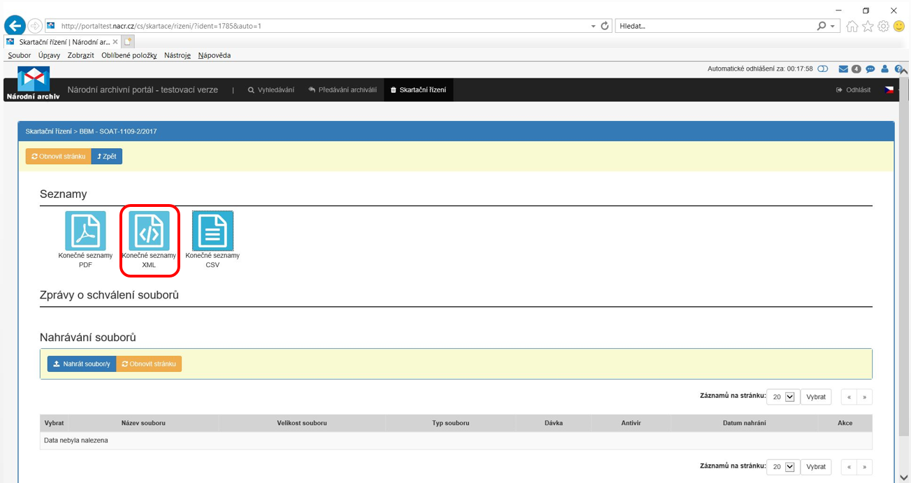Screen dimensions: 911x483
Task: Open the help question mark icon
Action: click(898, 69)
